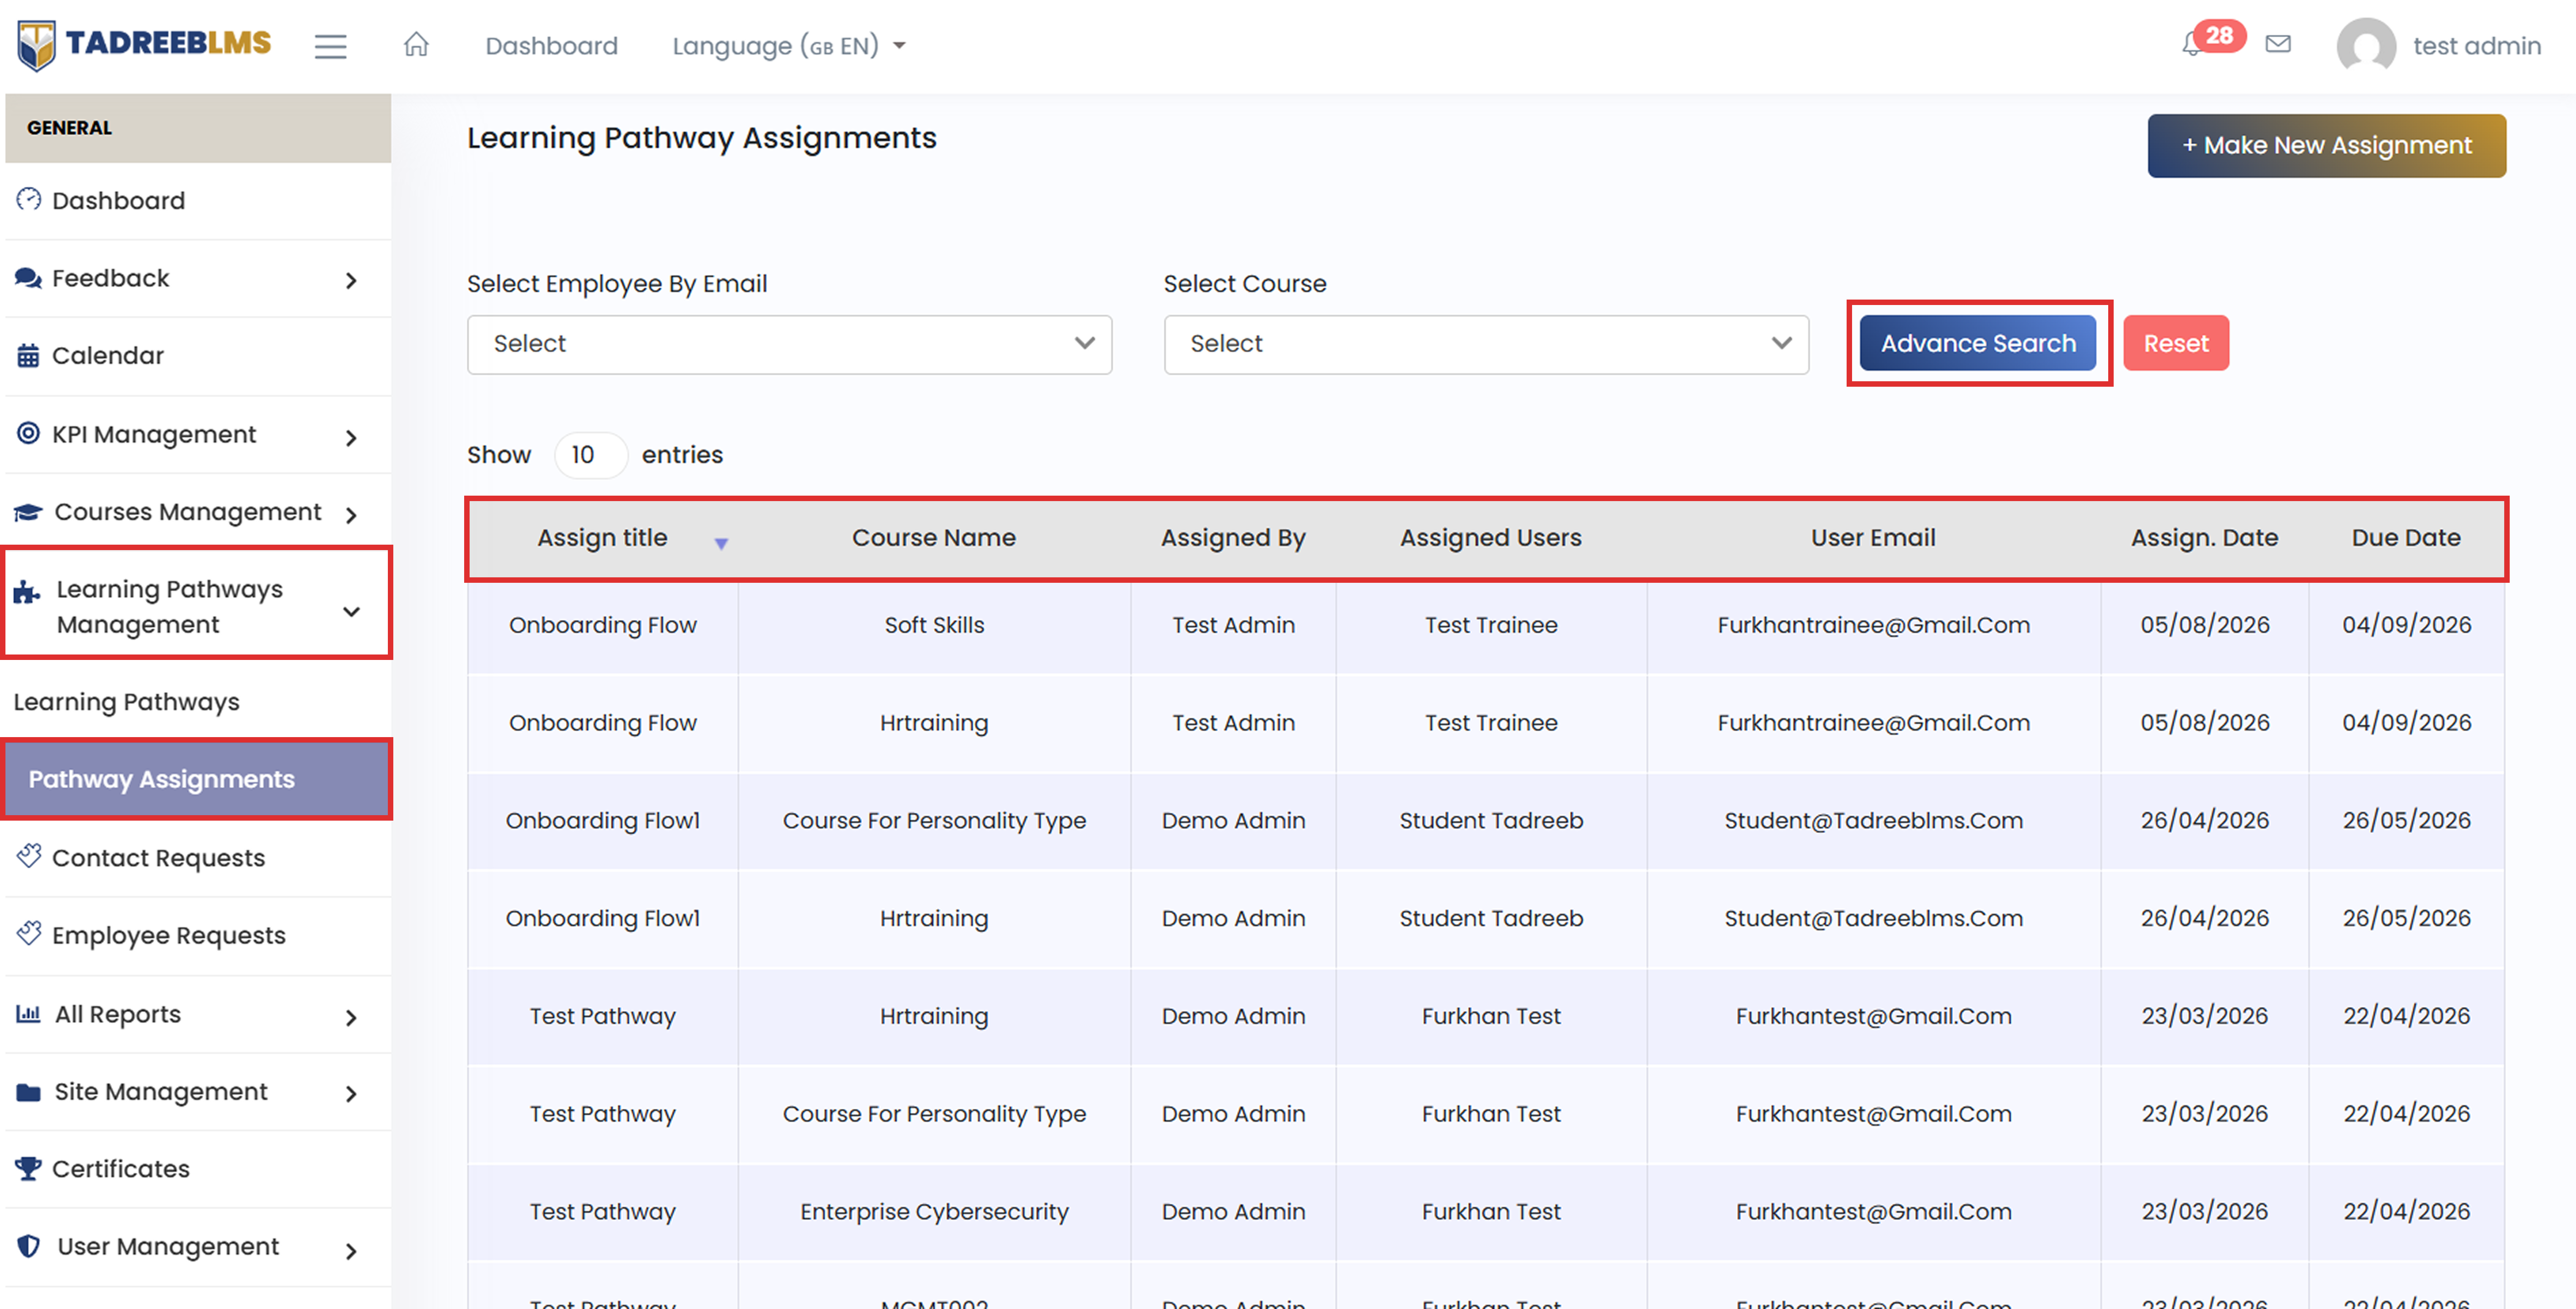The height and width of the screenshot is (1309, 2576).
Task: Expand the Feedback submenu chevron
Action: (x=351, y=281)
